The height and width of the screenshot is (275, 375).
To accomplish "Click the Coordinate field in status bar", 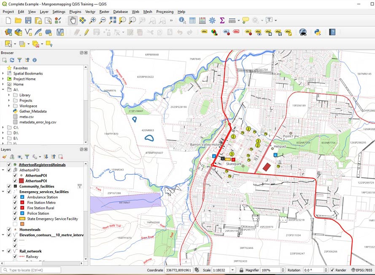I will tap(179, 270).
